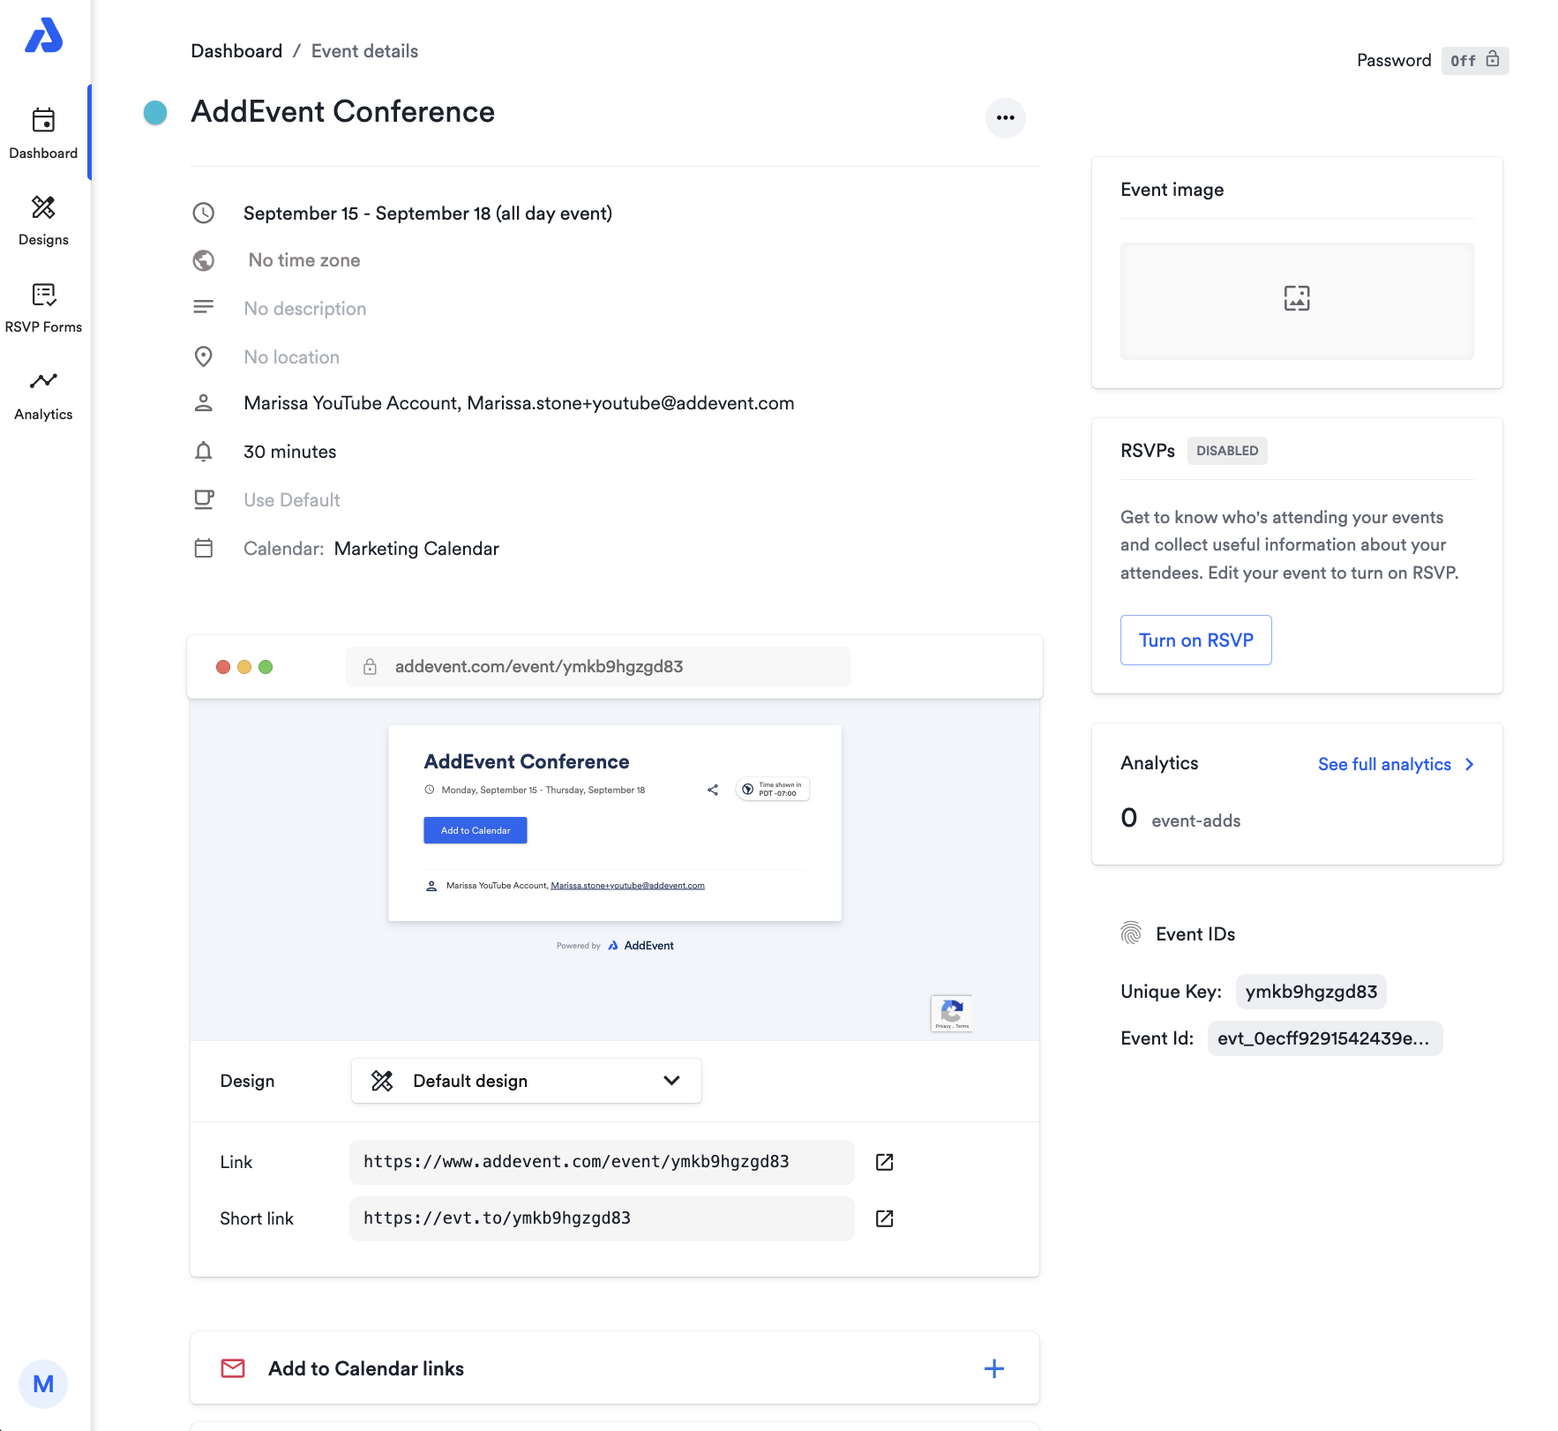1558x1431 pixels.
Task: Click the user avatar at bottom left
Action: 43,1383
